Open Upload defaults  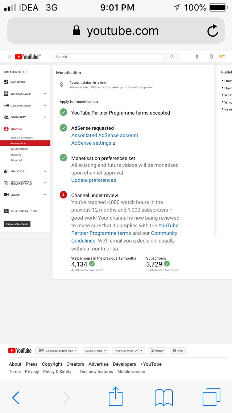(x=20, y=149)
